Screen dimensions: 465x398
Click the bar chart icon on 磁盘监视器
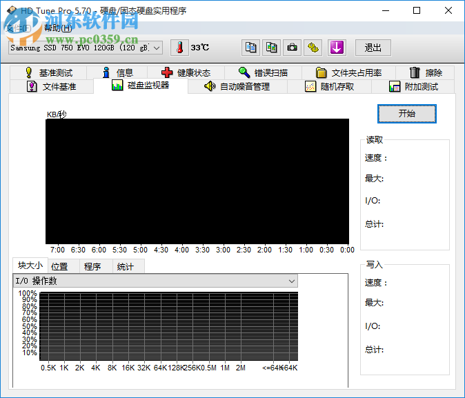point(117,85)
